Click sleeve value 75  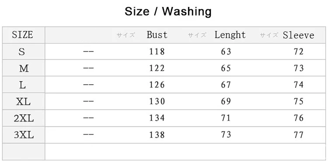(299, 101)
